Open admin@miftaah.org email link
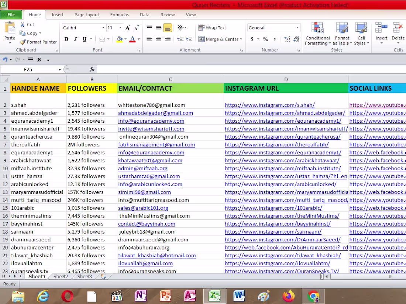The image size is (406, 304). pyautogui.click(x=143, y=168)
